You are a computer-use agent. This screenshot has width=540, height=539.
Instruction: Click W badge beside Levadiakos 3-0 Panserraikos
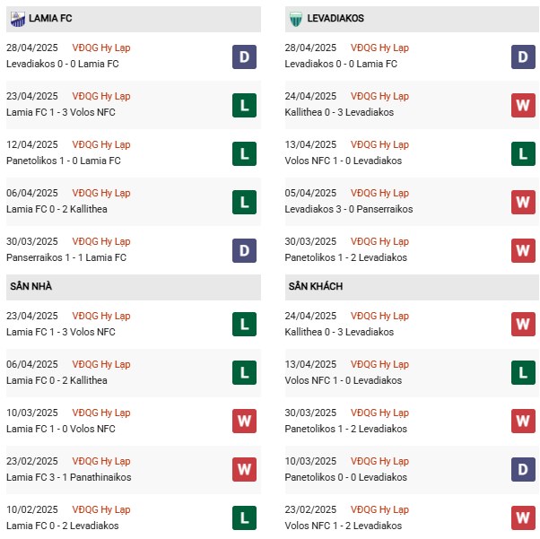coord(524,202)
